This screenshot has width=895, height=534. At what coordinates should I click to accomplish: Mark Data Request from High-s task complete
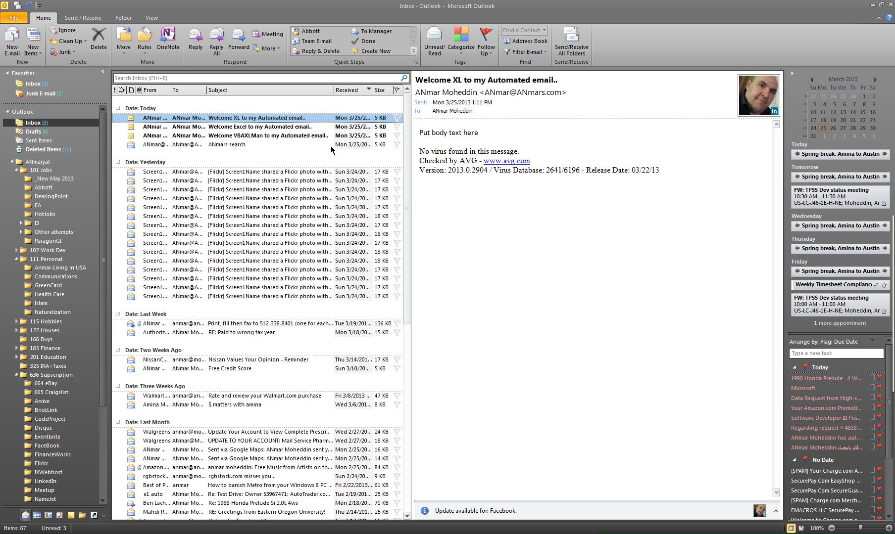point(873,398)
